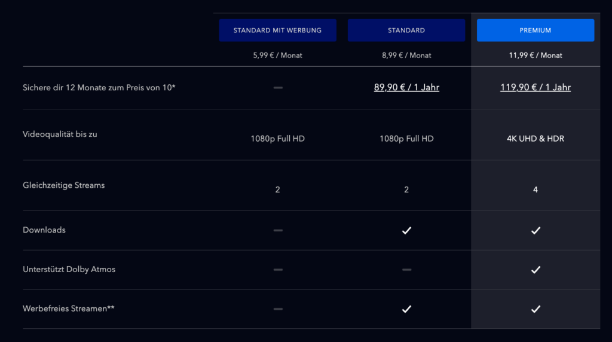612x342 pixels.
Task: Click the Sichere dir 12 Monate row label
Action: pos(99,87)
